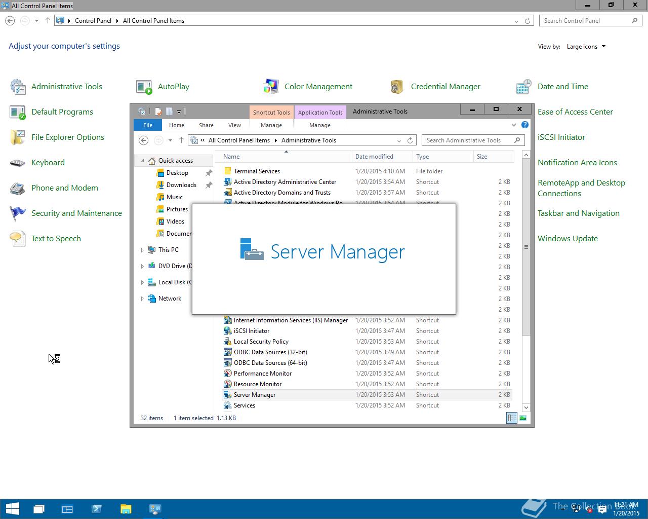Screen dimensions: 648x519
Task: Launch Server Manager from the taskbar
Action: click(67, 509)
